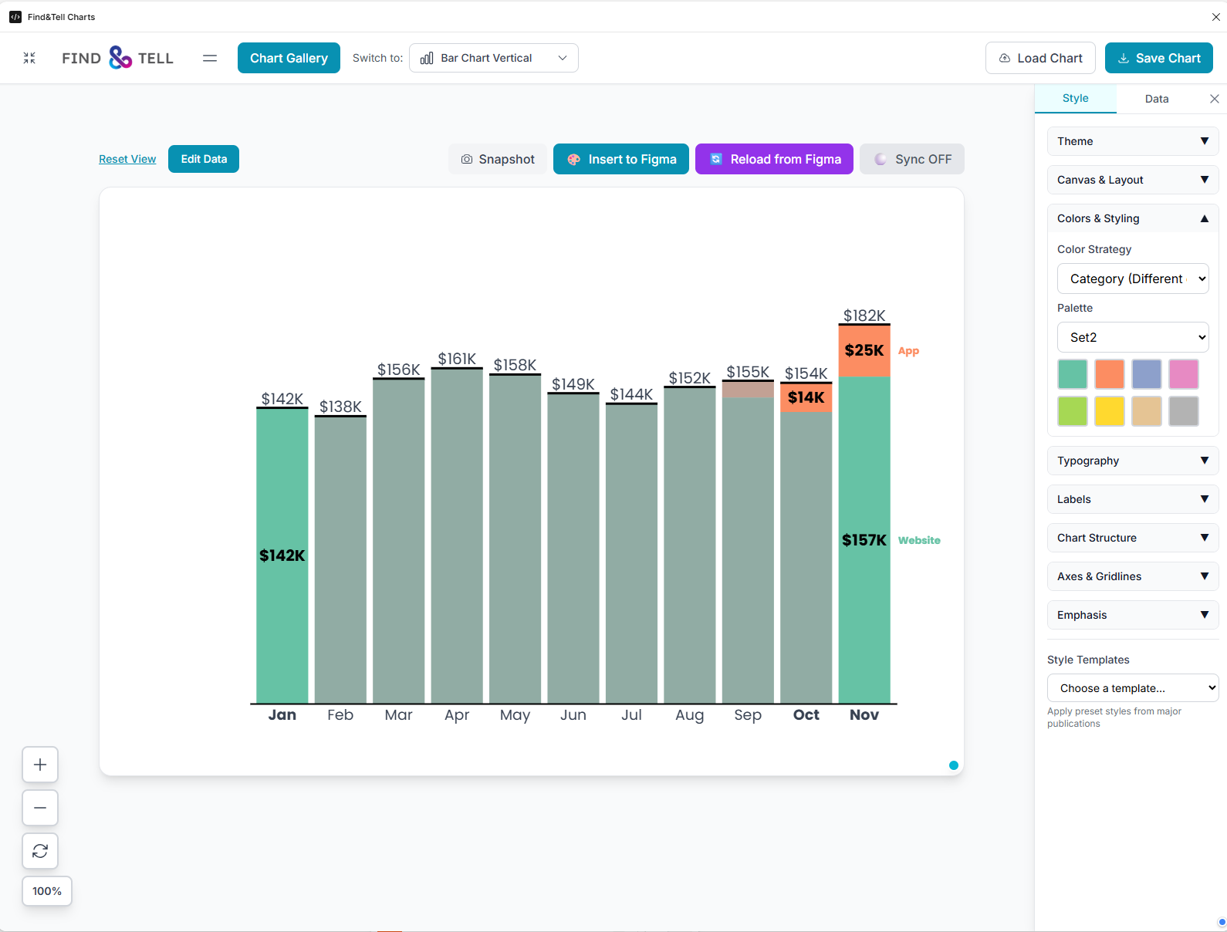Viewport: 1227px width, 932px height.
Task: Toggle Sync OFF switch
Action: (912, 159)
